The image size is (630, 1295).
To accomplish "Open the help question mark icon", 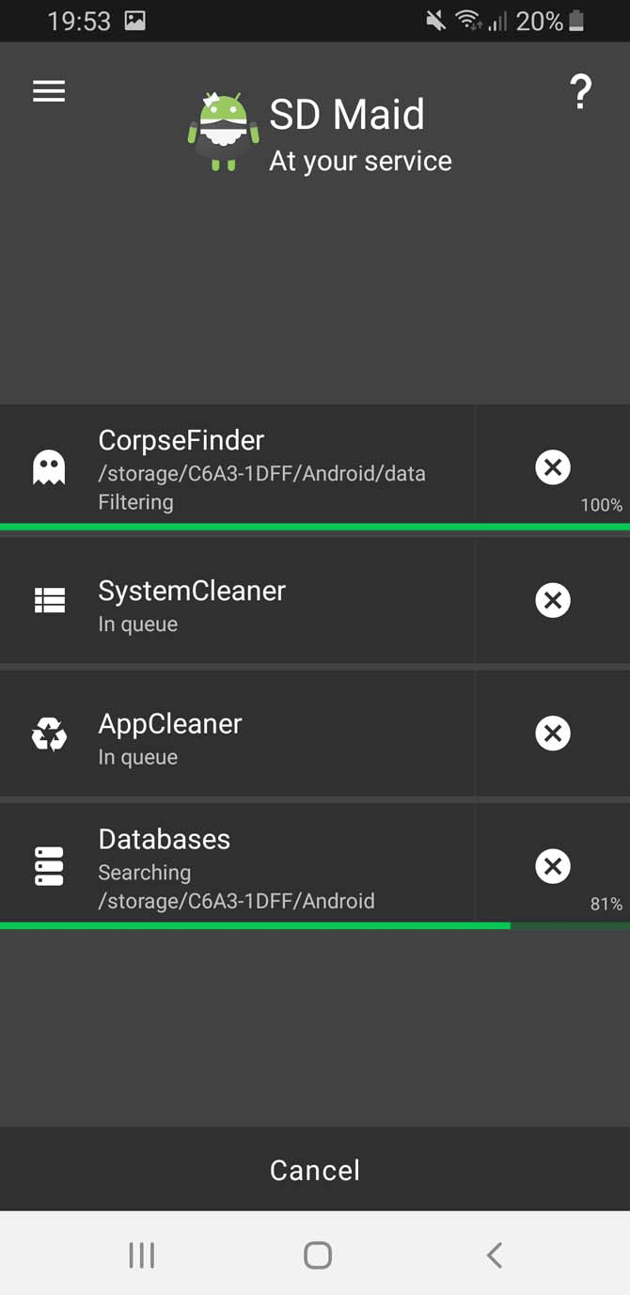I will pos(580,91).
